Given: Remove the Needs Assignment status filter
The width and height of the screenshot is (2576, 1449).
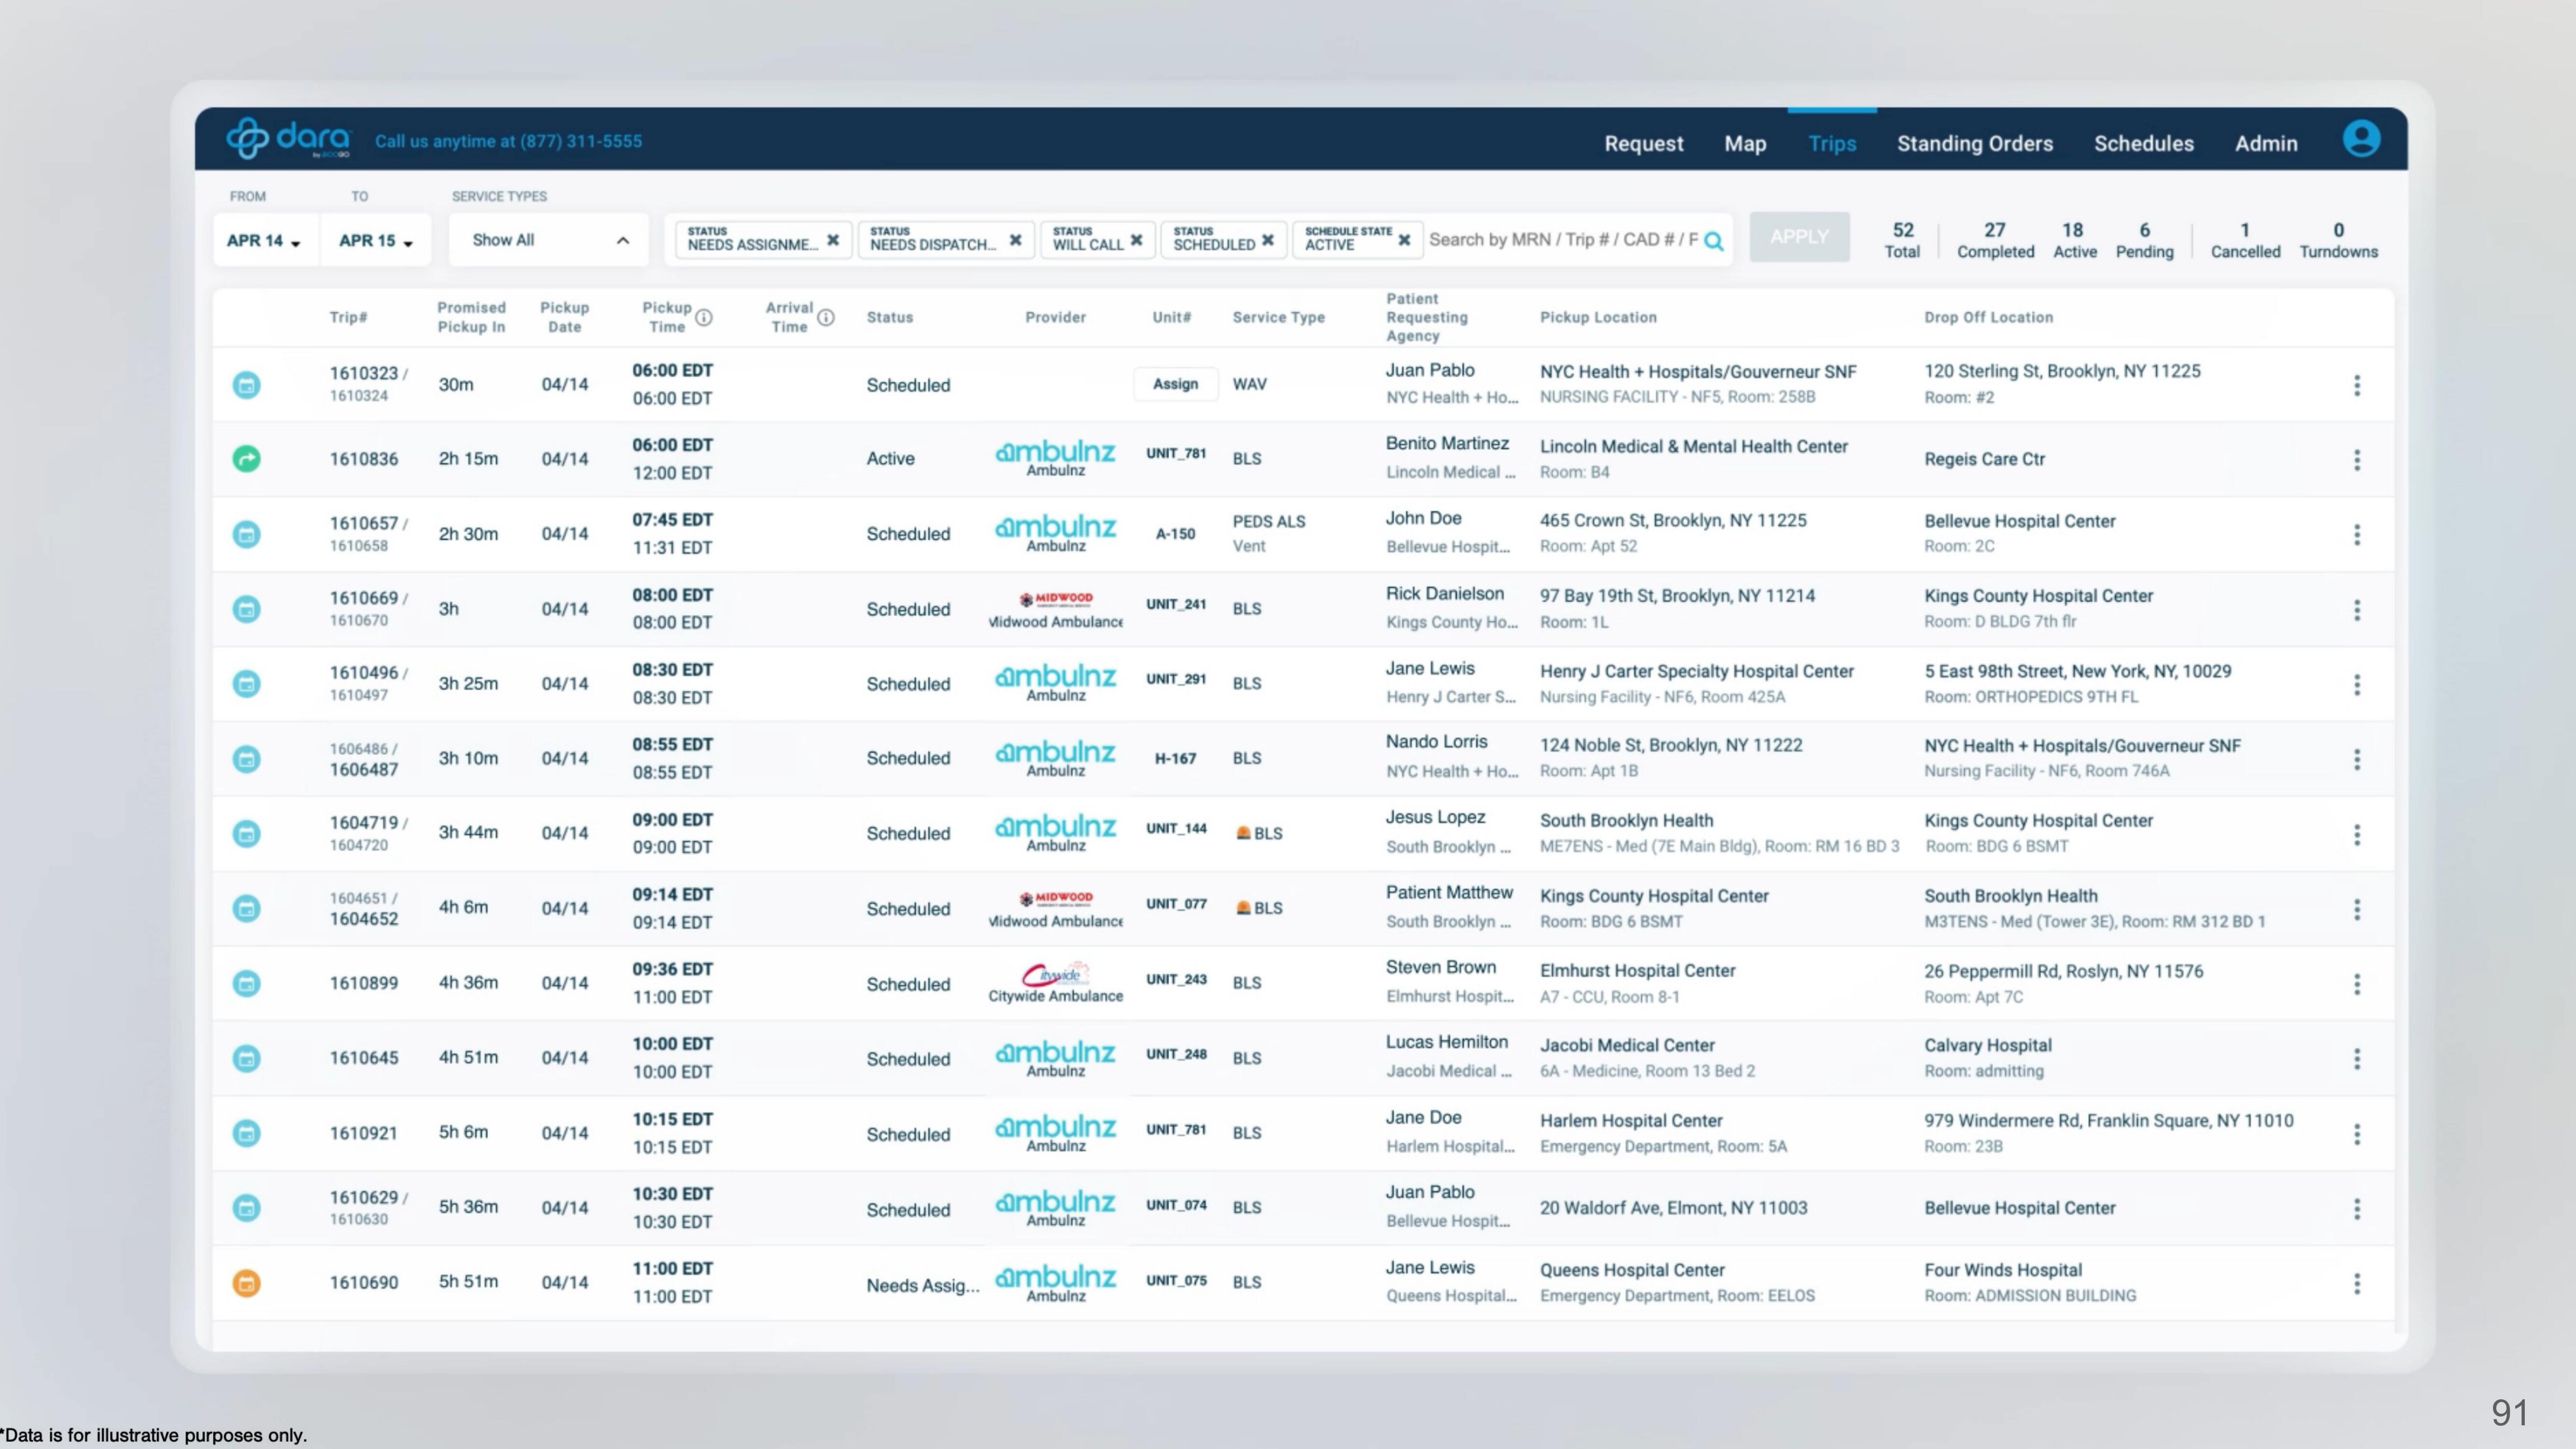Looking at the screenshot, I should click(x=832, y=240).
